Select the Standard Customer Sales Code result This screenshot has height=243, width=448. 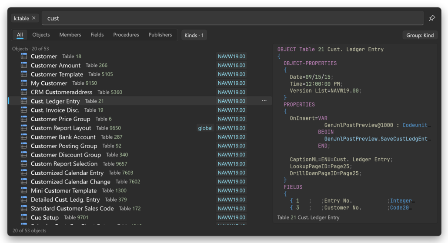point(140,209)
